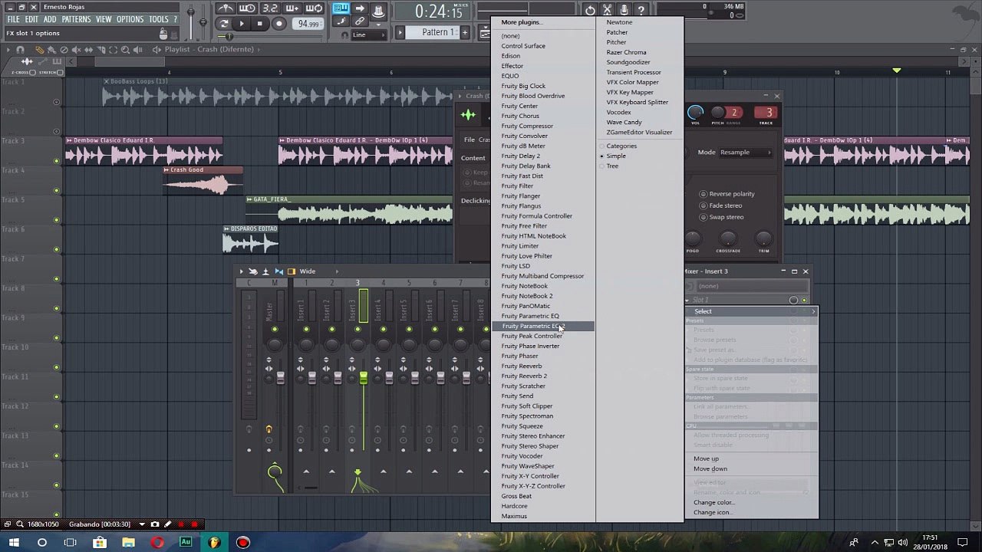Open the Windows Start menu
982x552 pixels.
[x=14, y=543]
